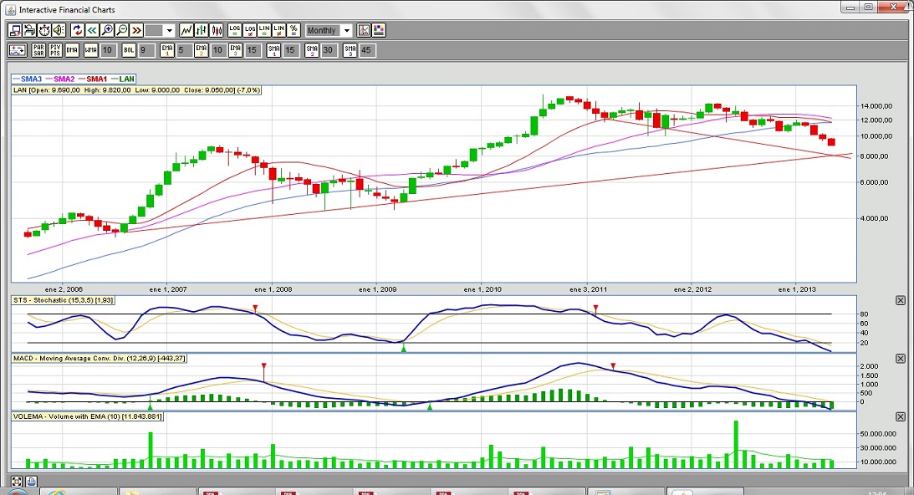Image resolution: width=914 pixels, height=495 pixels.
Task: Toggle the EMA 1 overlay
Action: [167, 50]
